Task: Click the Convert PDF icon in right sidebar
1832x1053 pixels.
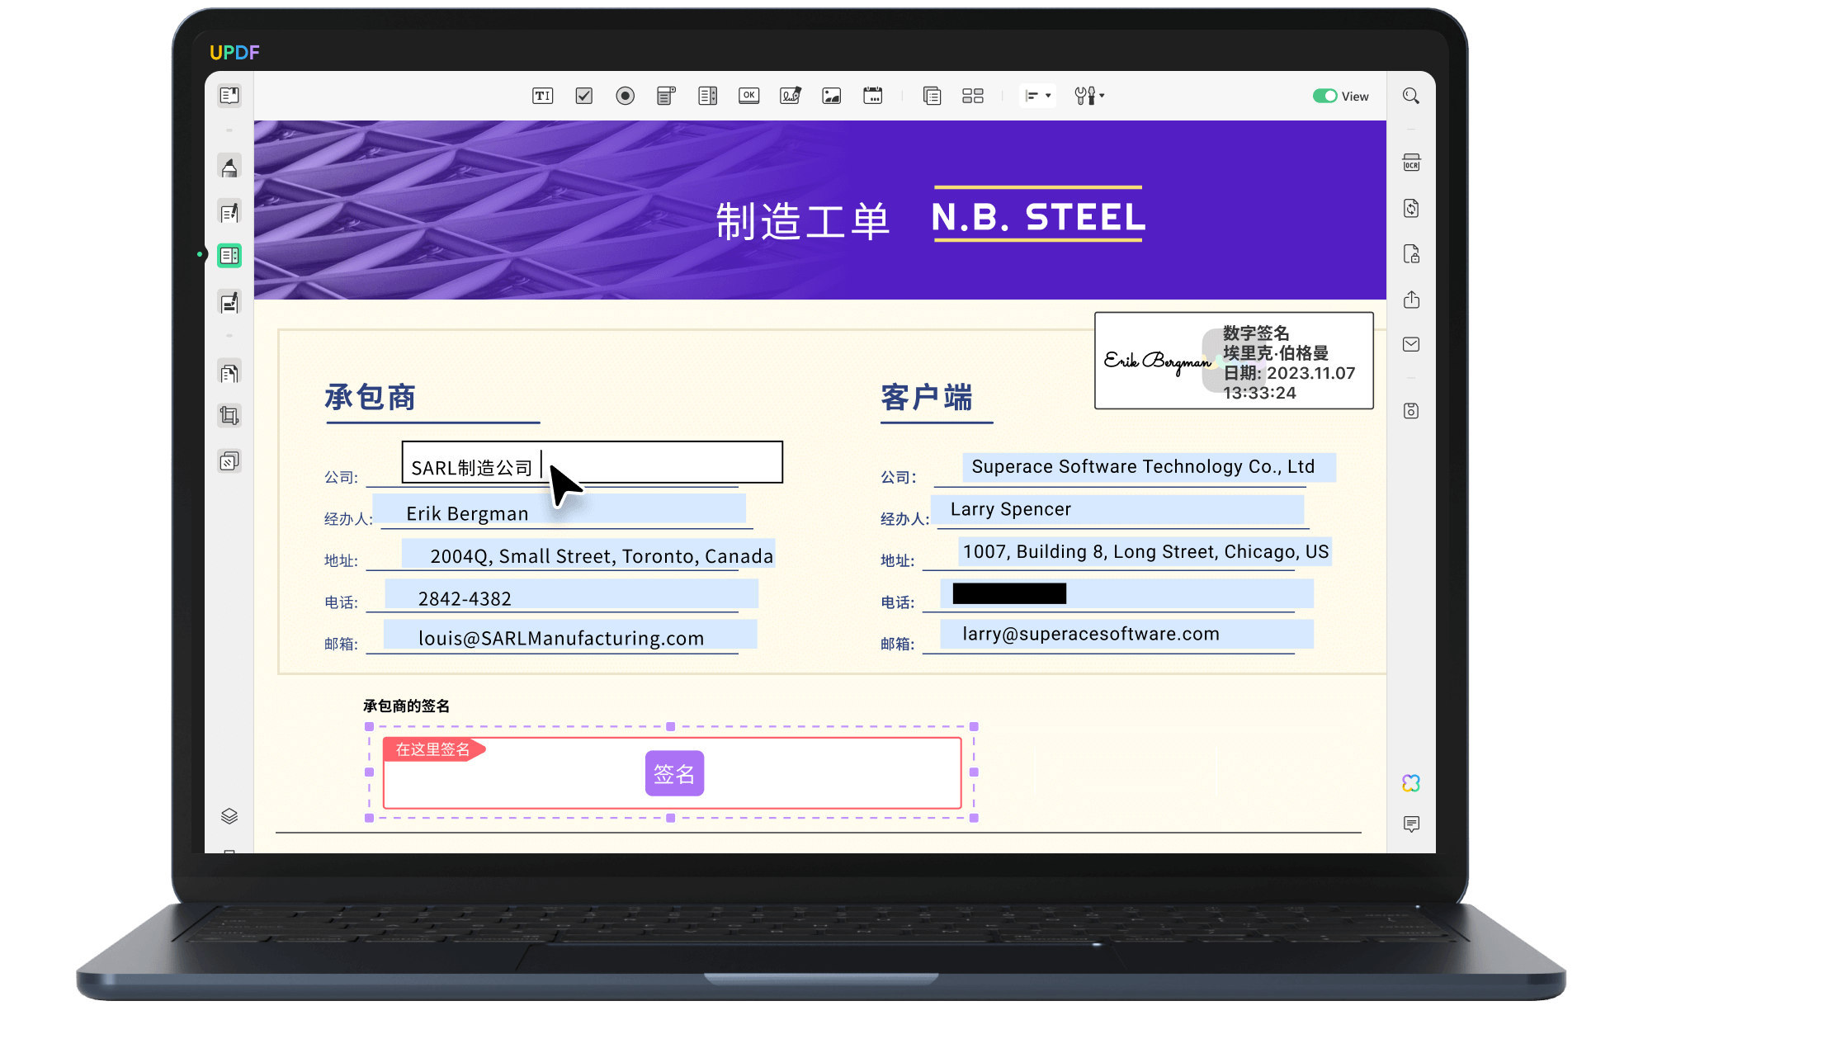Action: click(x=1411, y=208)
